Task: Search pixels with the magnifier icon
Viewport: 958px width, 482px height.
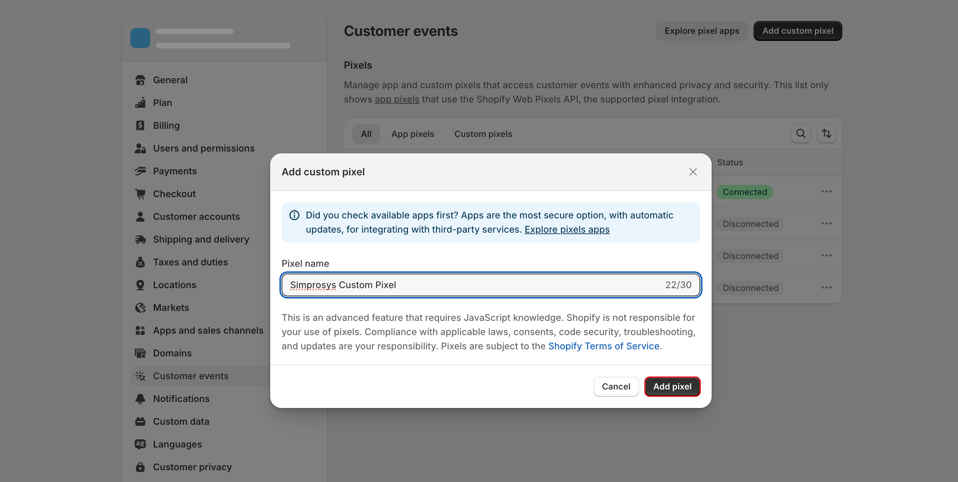Action: [x=801, y=133]
